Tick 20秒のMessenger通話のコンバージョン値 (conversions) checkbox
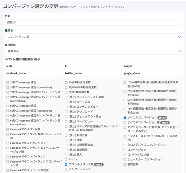Image resolution: width=186 pixels, height=173 pixels. click(8, 97)
